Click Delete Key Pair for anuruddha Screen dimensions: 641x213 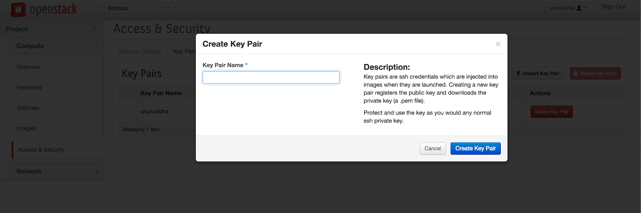552,112
